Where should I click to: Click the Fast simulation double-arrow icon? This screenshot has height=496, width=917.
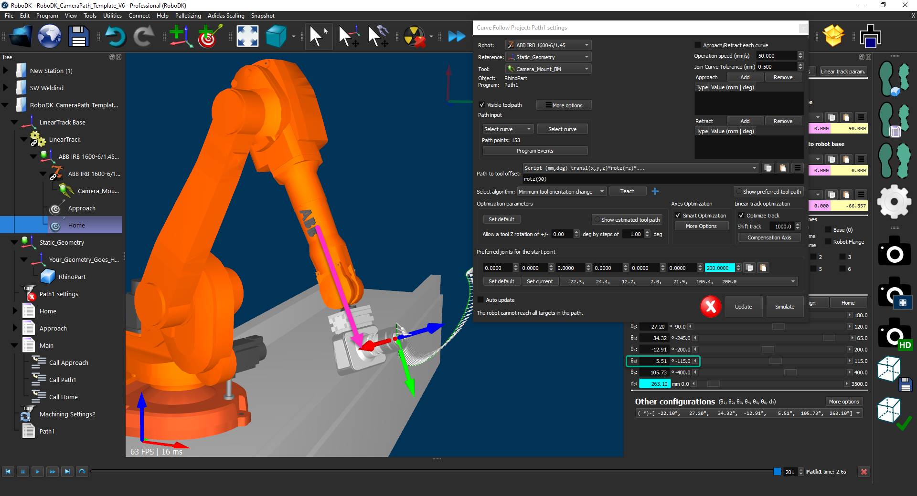[456, 36]
